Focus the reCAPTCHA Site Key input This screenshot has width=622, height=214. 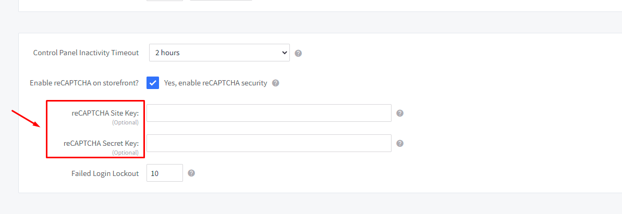(x=269, y=113)
